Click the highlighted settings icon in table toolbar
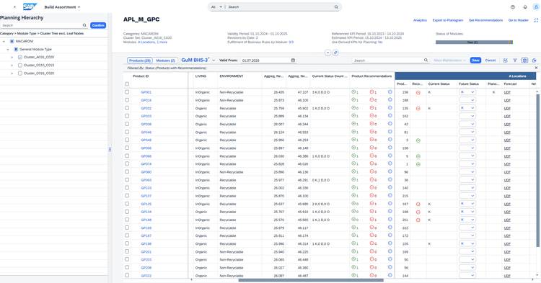This screenshot has width=541, height=283. (x=524, y=60)
